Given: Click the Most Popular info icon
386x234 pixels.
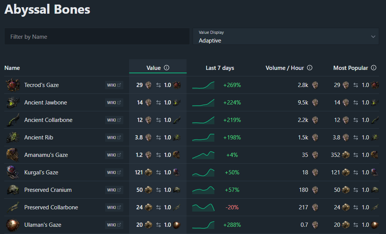Looking at the screenshot, I should 374,68.
